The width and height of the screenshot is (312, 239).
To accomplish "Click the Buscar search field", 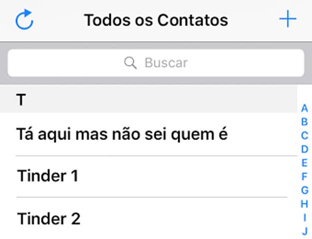I will tap(156, 63).
